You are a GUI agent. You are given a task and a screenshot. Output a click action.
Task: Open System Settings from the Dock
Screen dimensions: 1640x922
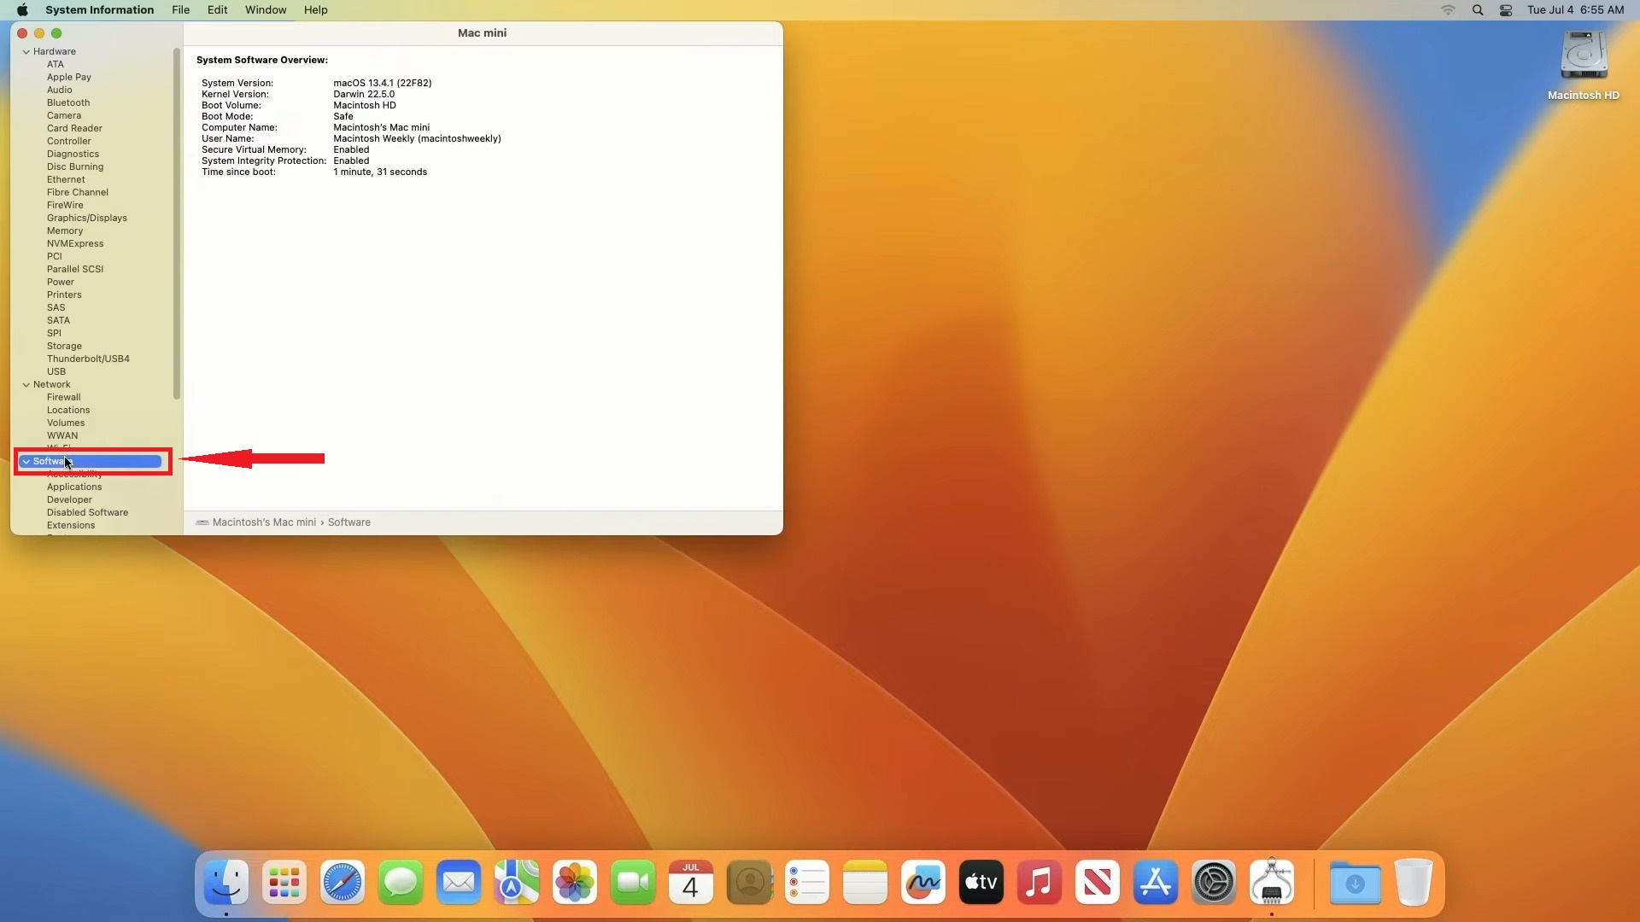tap(1214, 882)
